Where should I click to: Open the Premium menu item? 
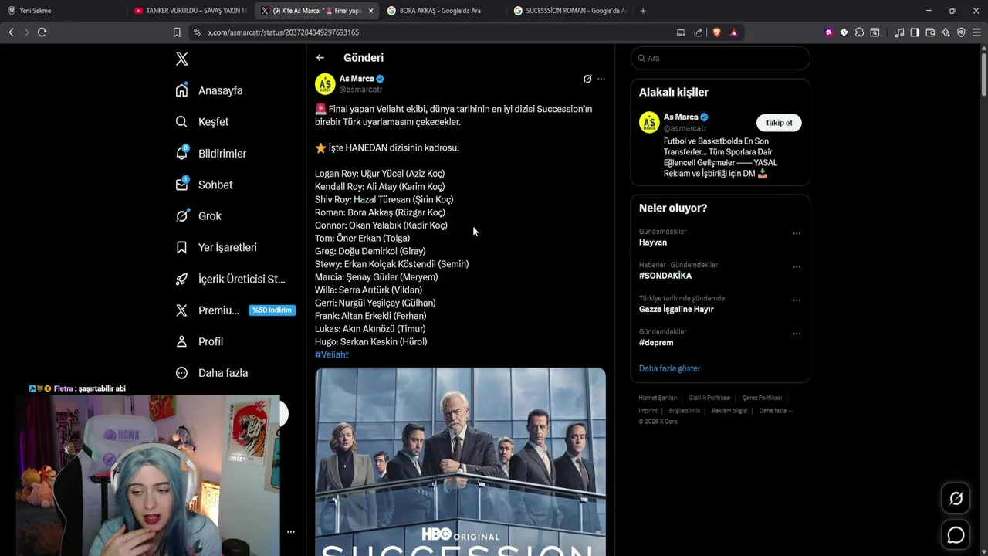tap(218, 310)
